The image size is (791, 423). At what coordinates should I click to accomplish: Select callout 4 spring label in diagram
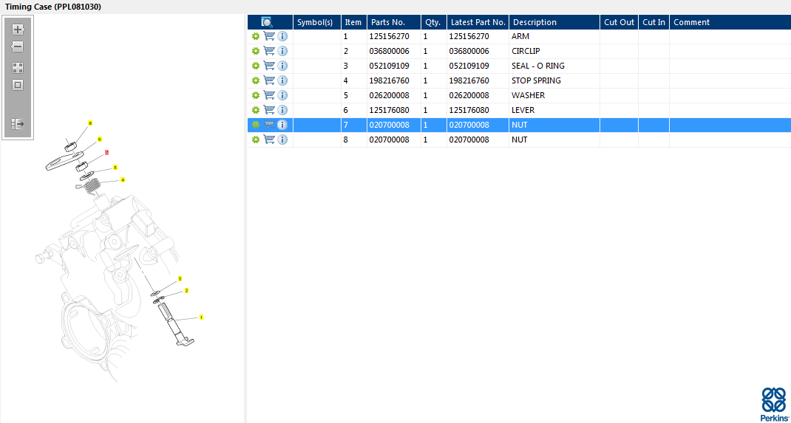pos(123,179)
